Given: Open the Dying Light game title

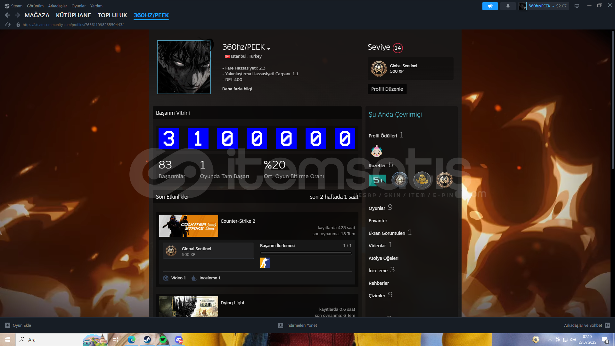Looking at the screenshot, I should click(x=232, y=303).
